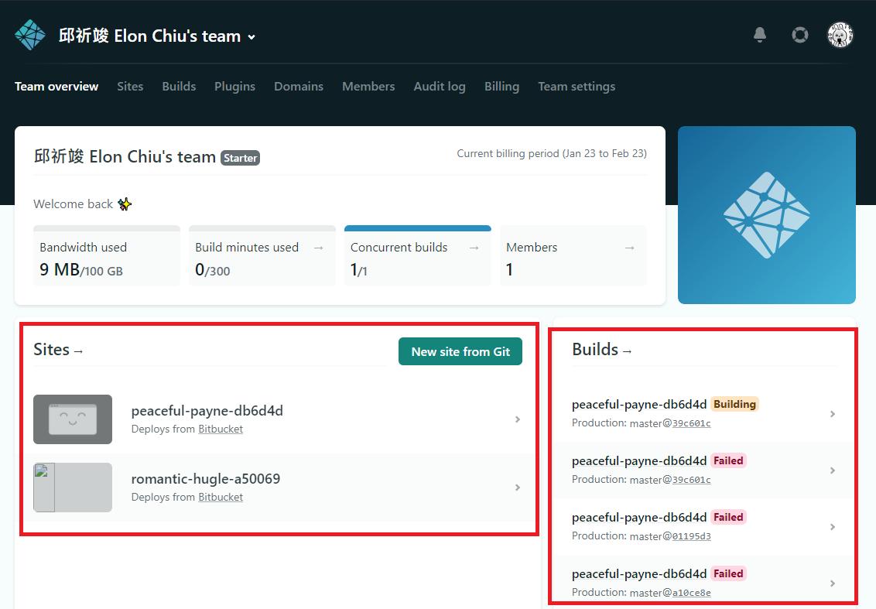Open the user avatar menu

(840, 35)
